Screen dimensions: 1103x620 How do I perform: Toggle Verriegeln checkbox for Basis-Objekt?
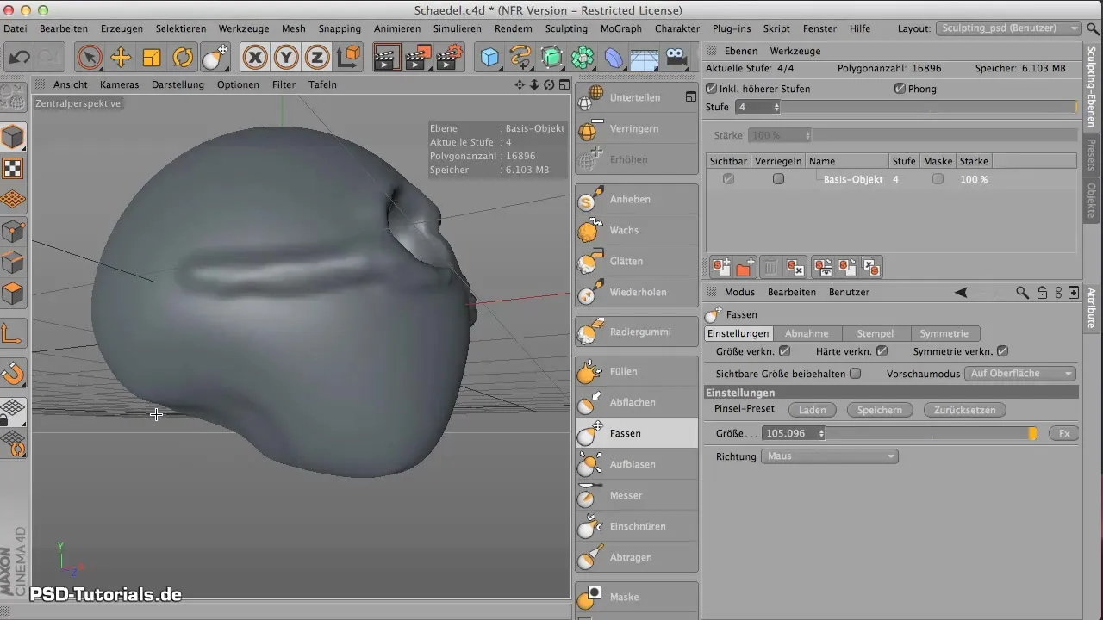[x=778, y=179]
